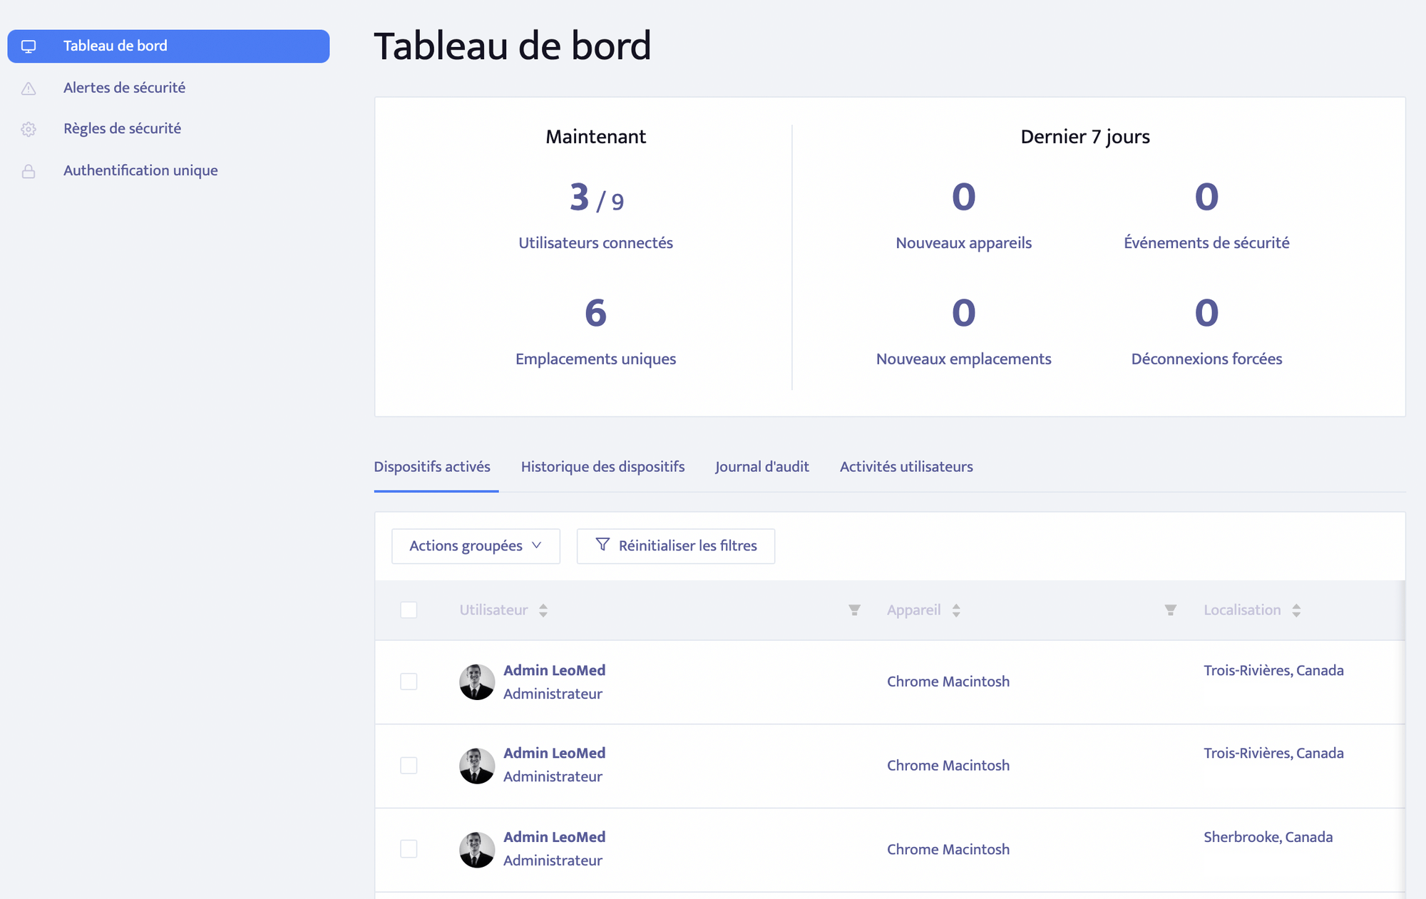The height and width of the screenshot is (899, 1426).
Task: Click the Authentification unique lock icon
Action: click(x=29, y=171)
